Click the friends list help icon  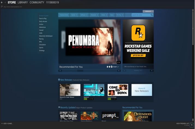click(x=192, y=125)
